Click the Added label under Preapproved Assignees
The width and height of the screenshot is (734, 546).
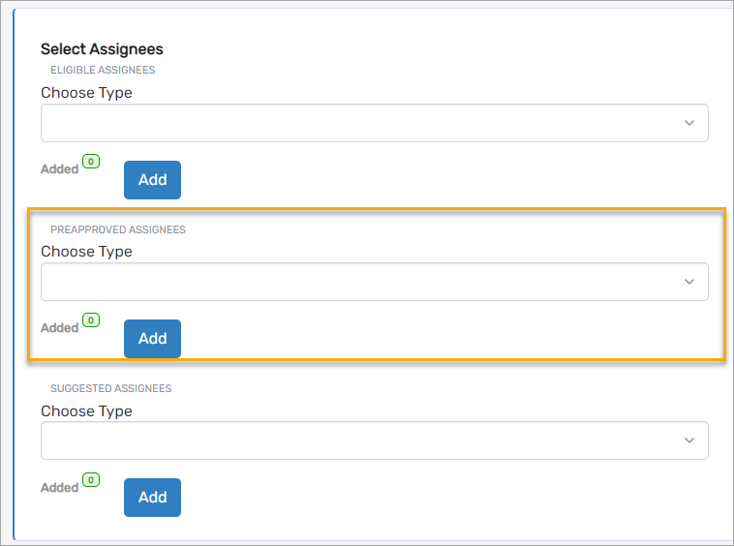[x=59, y=328]
